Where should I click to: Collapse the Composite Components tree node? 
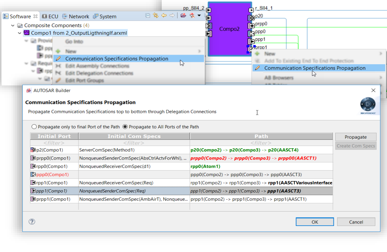point(13,25)
